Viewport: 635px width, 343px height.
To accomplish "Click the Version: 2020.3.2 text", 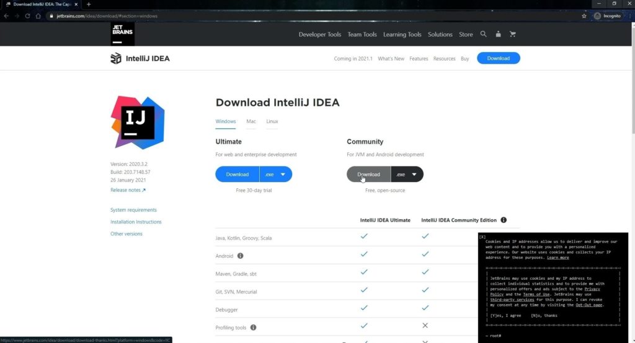I will pos(129,164).
